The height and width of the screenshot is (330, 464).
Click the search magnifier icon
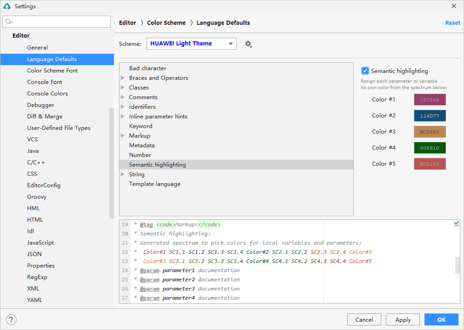tap(9, 22)
